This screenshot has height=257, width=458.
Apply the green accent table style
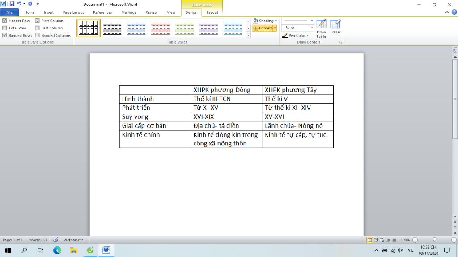tap(185, 28)
